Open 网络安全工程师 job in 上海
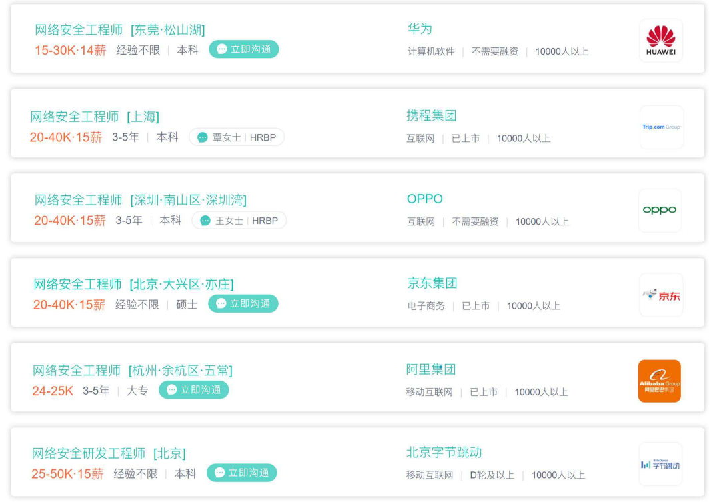713x502 pixels. click(95, 117)
